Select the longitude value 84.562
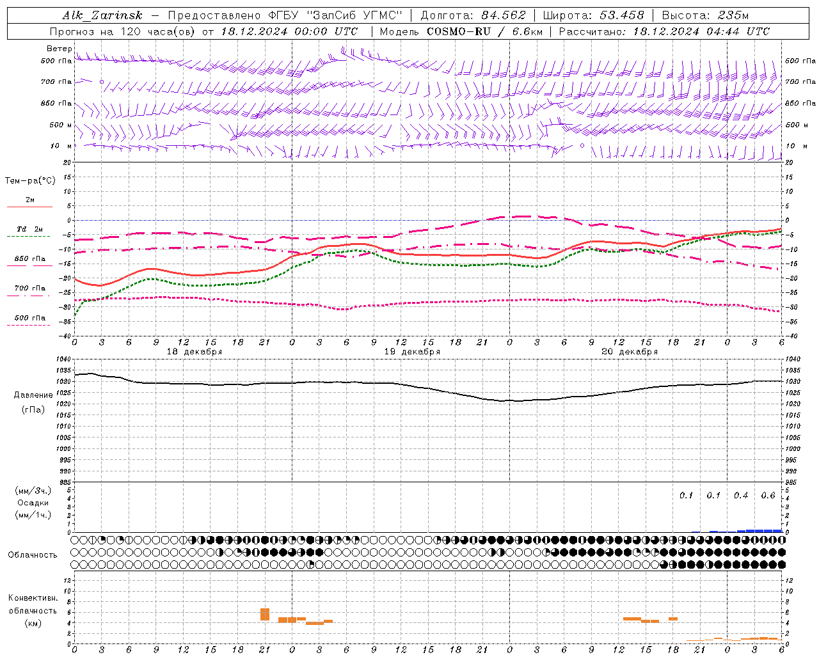Screen dimensions: 819x655 click(503, 15)
